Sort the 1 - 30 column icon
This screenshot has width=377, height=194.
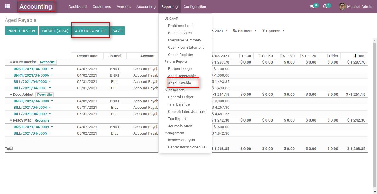point(239,56)
